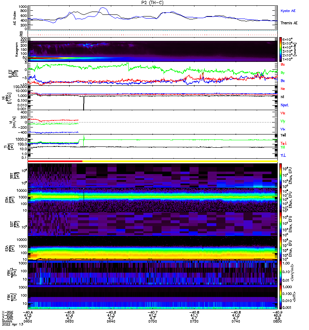Click the 0740 time tick label
The width and height of the screenshot is (309, 330).
point(236,321)
